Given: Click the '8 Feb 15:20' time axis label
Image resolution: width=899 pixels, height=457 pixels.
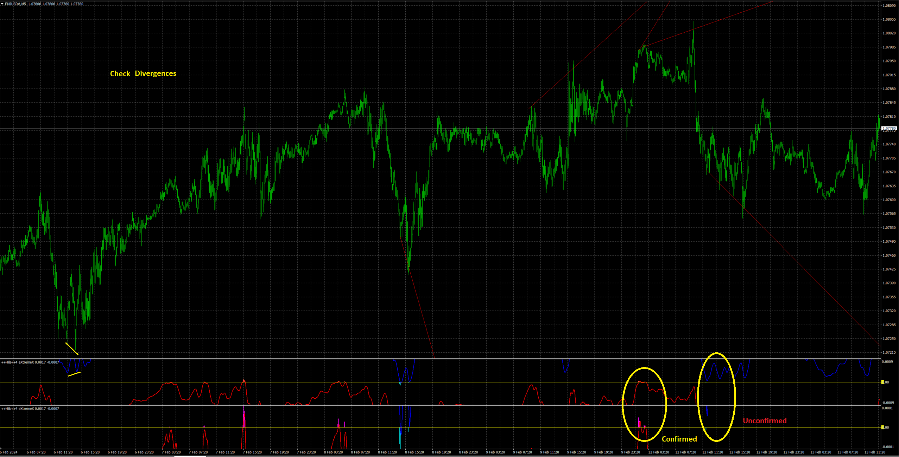Looking at the screenshot, I should click(414, 452).
